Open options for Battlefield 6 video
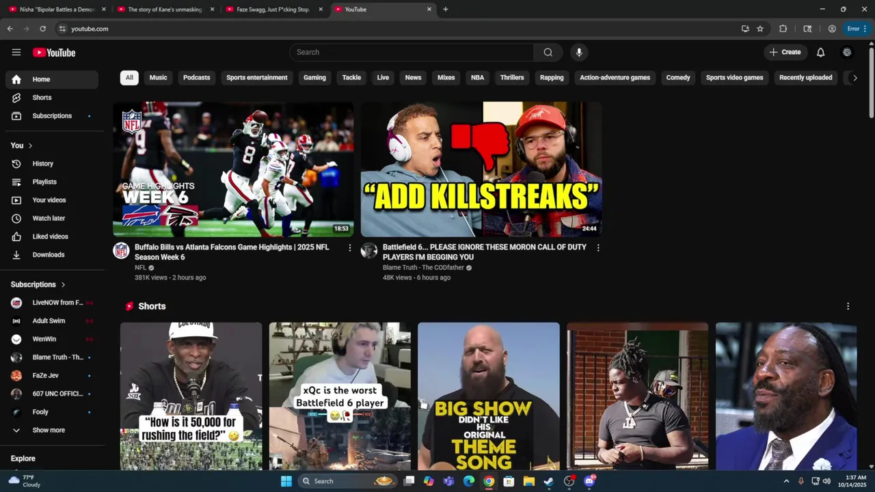The width and height of the screenshot is (875, 492). 598,248
